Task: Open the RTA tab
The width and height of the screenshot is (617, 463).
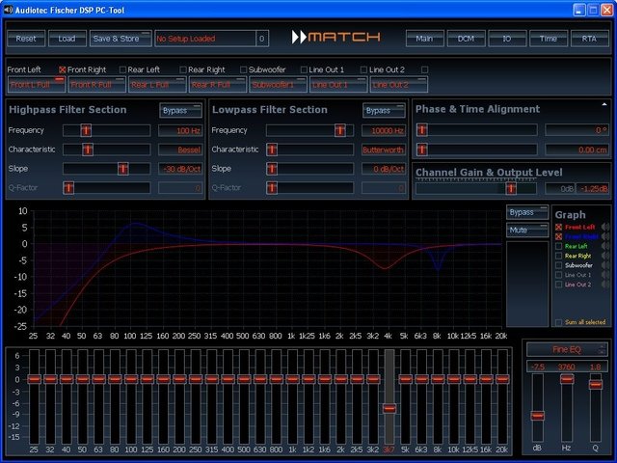Action: point(590,39)
